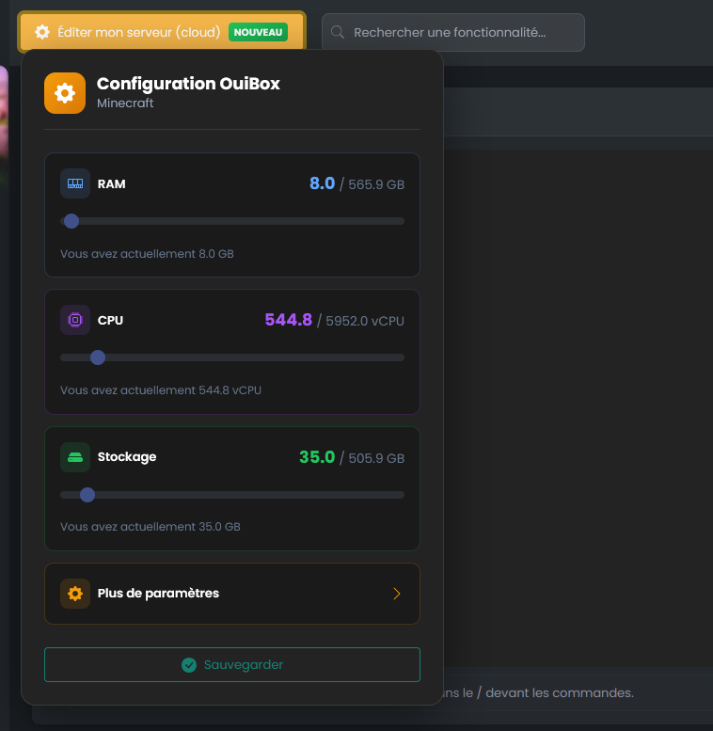Click the gear icon in Éditer mon serveur

point(41,32)
